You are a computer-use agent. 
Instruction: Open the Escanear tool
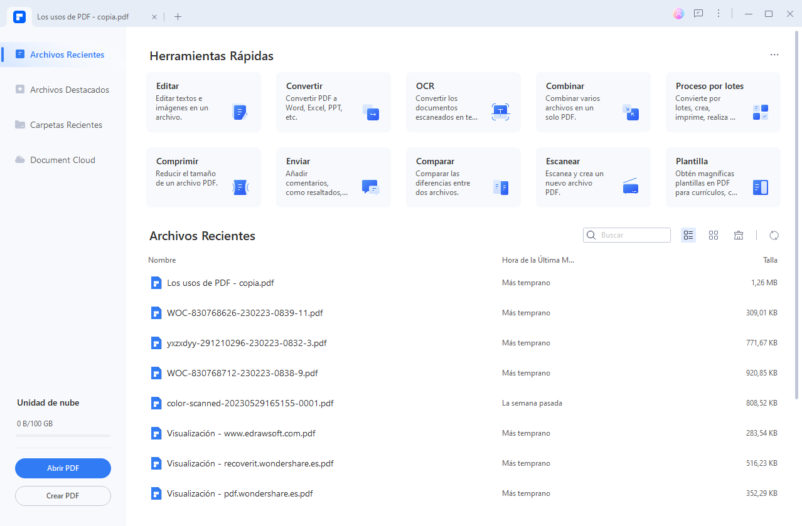coord(593,177)
